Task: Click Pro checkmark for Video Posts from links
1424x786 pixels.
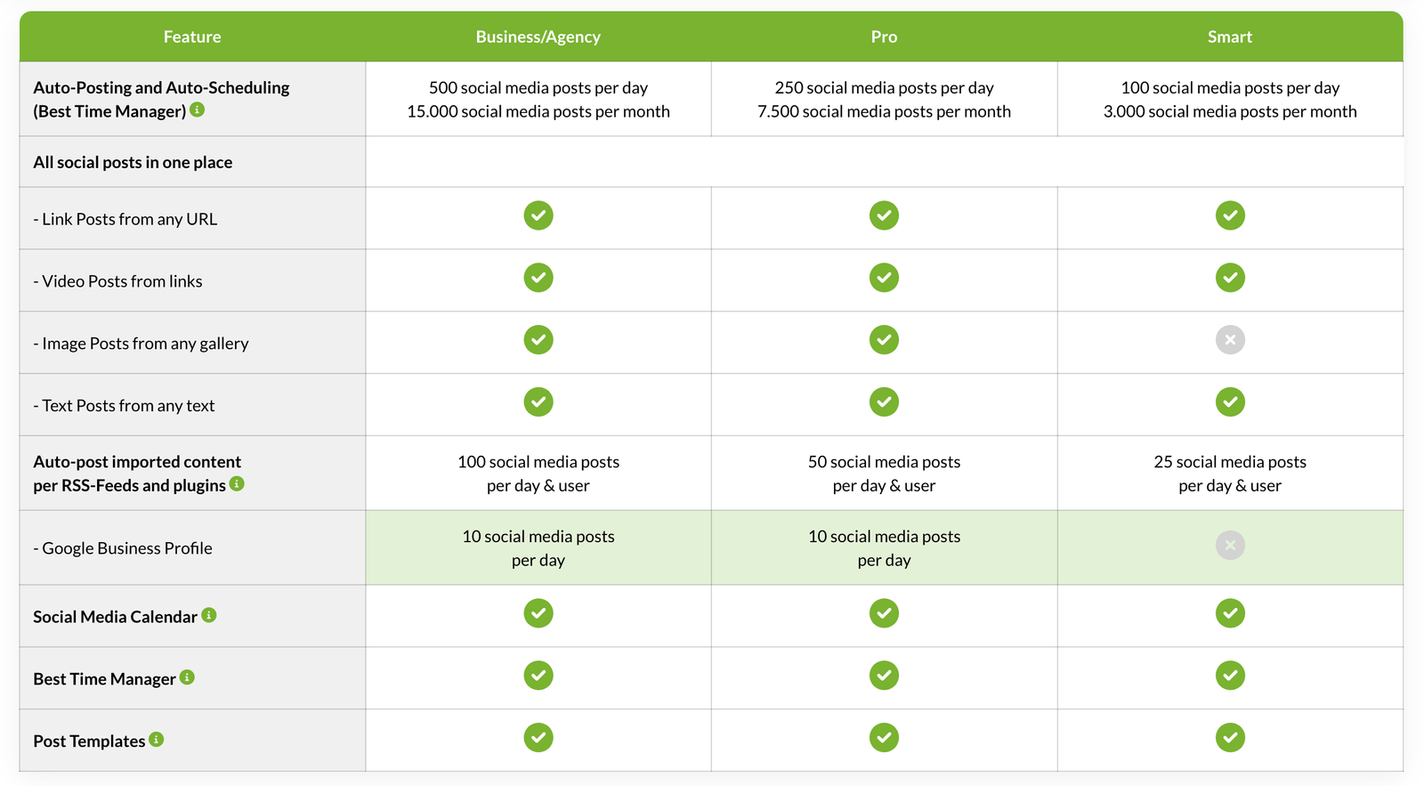Action: click(884, 278)
